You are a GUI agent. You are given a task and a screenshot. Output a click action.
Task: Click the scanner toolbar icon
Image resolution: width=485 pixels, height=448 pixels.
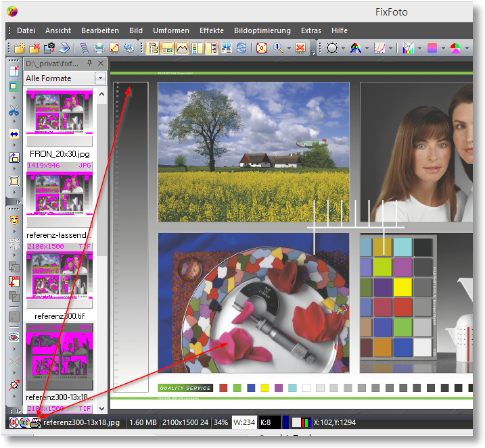click(64, 48)
